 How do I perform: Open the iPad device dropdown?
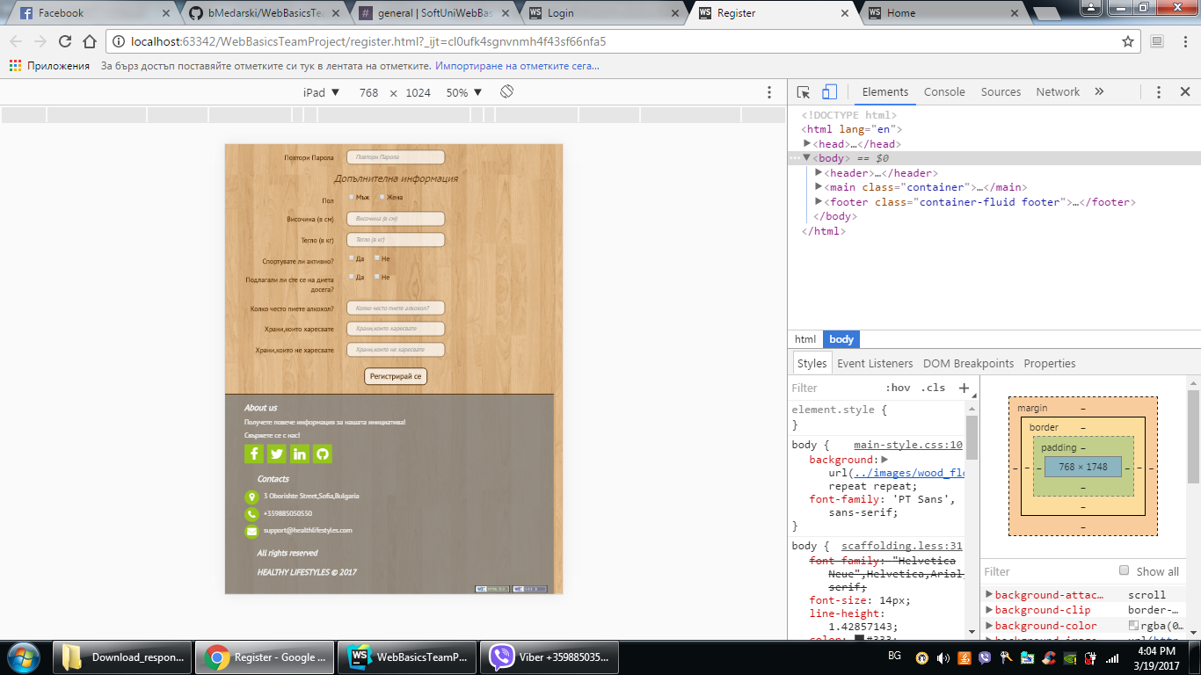tap(322, 92)
